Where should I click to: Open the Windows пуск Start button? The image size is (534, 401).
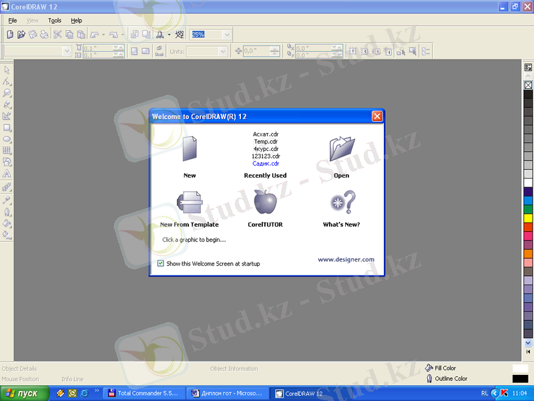[25, 394]
